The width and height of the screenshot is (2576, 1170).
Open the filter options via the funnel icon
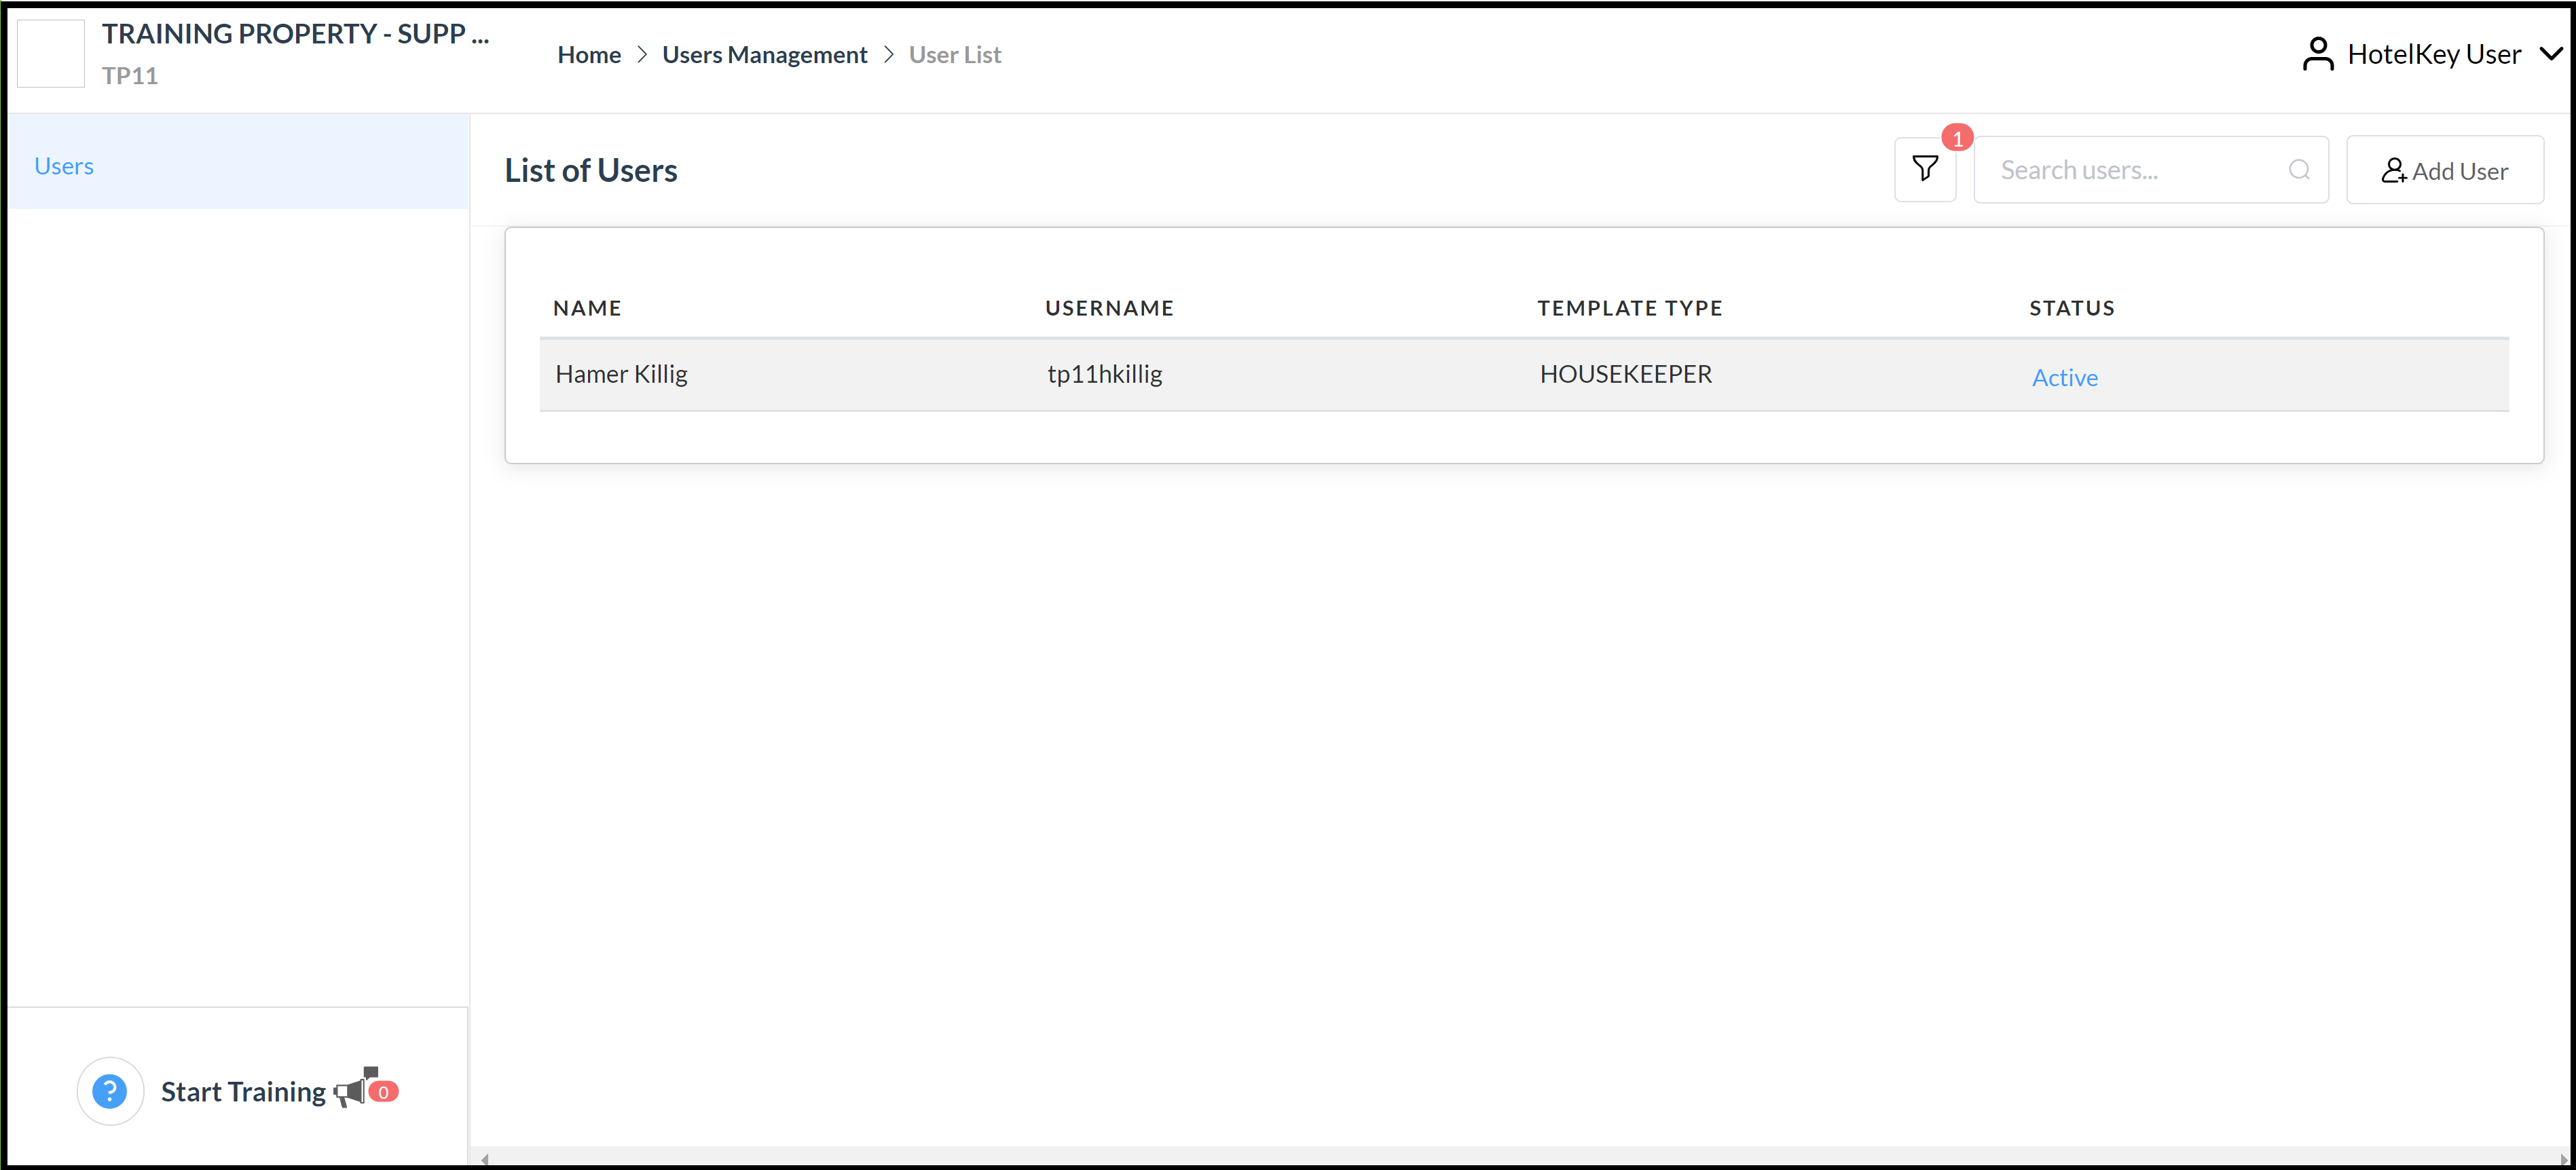point(1925,170)
